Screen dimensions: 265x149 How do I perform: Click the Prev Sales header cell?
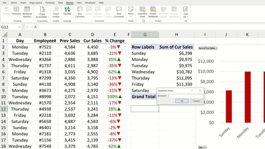click(x=70, y=41)
